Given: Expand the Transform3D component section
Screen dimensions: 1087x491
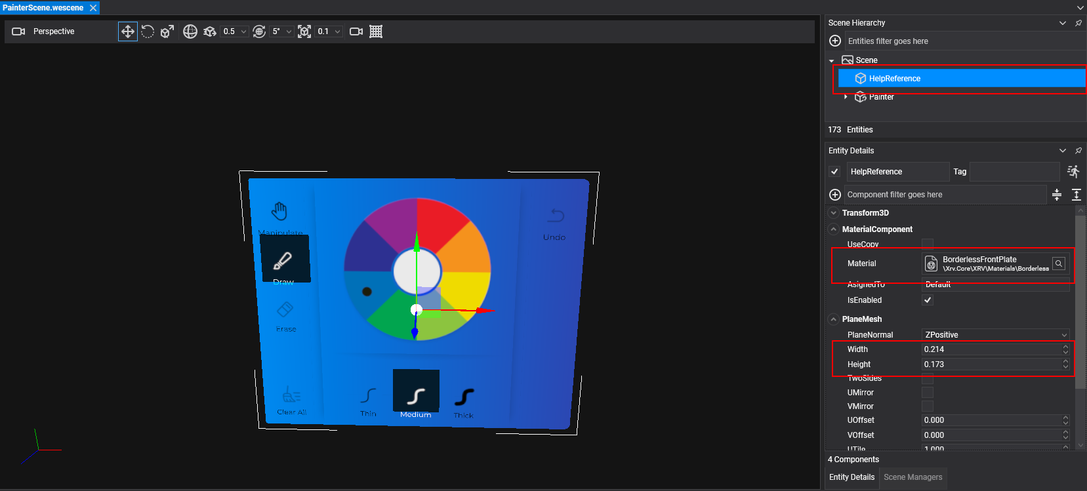Looking at the screenshot, I should click(834, 213).
